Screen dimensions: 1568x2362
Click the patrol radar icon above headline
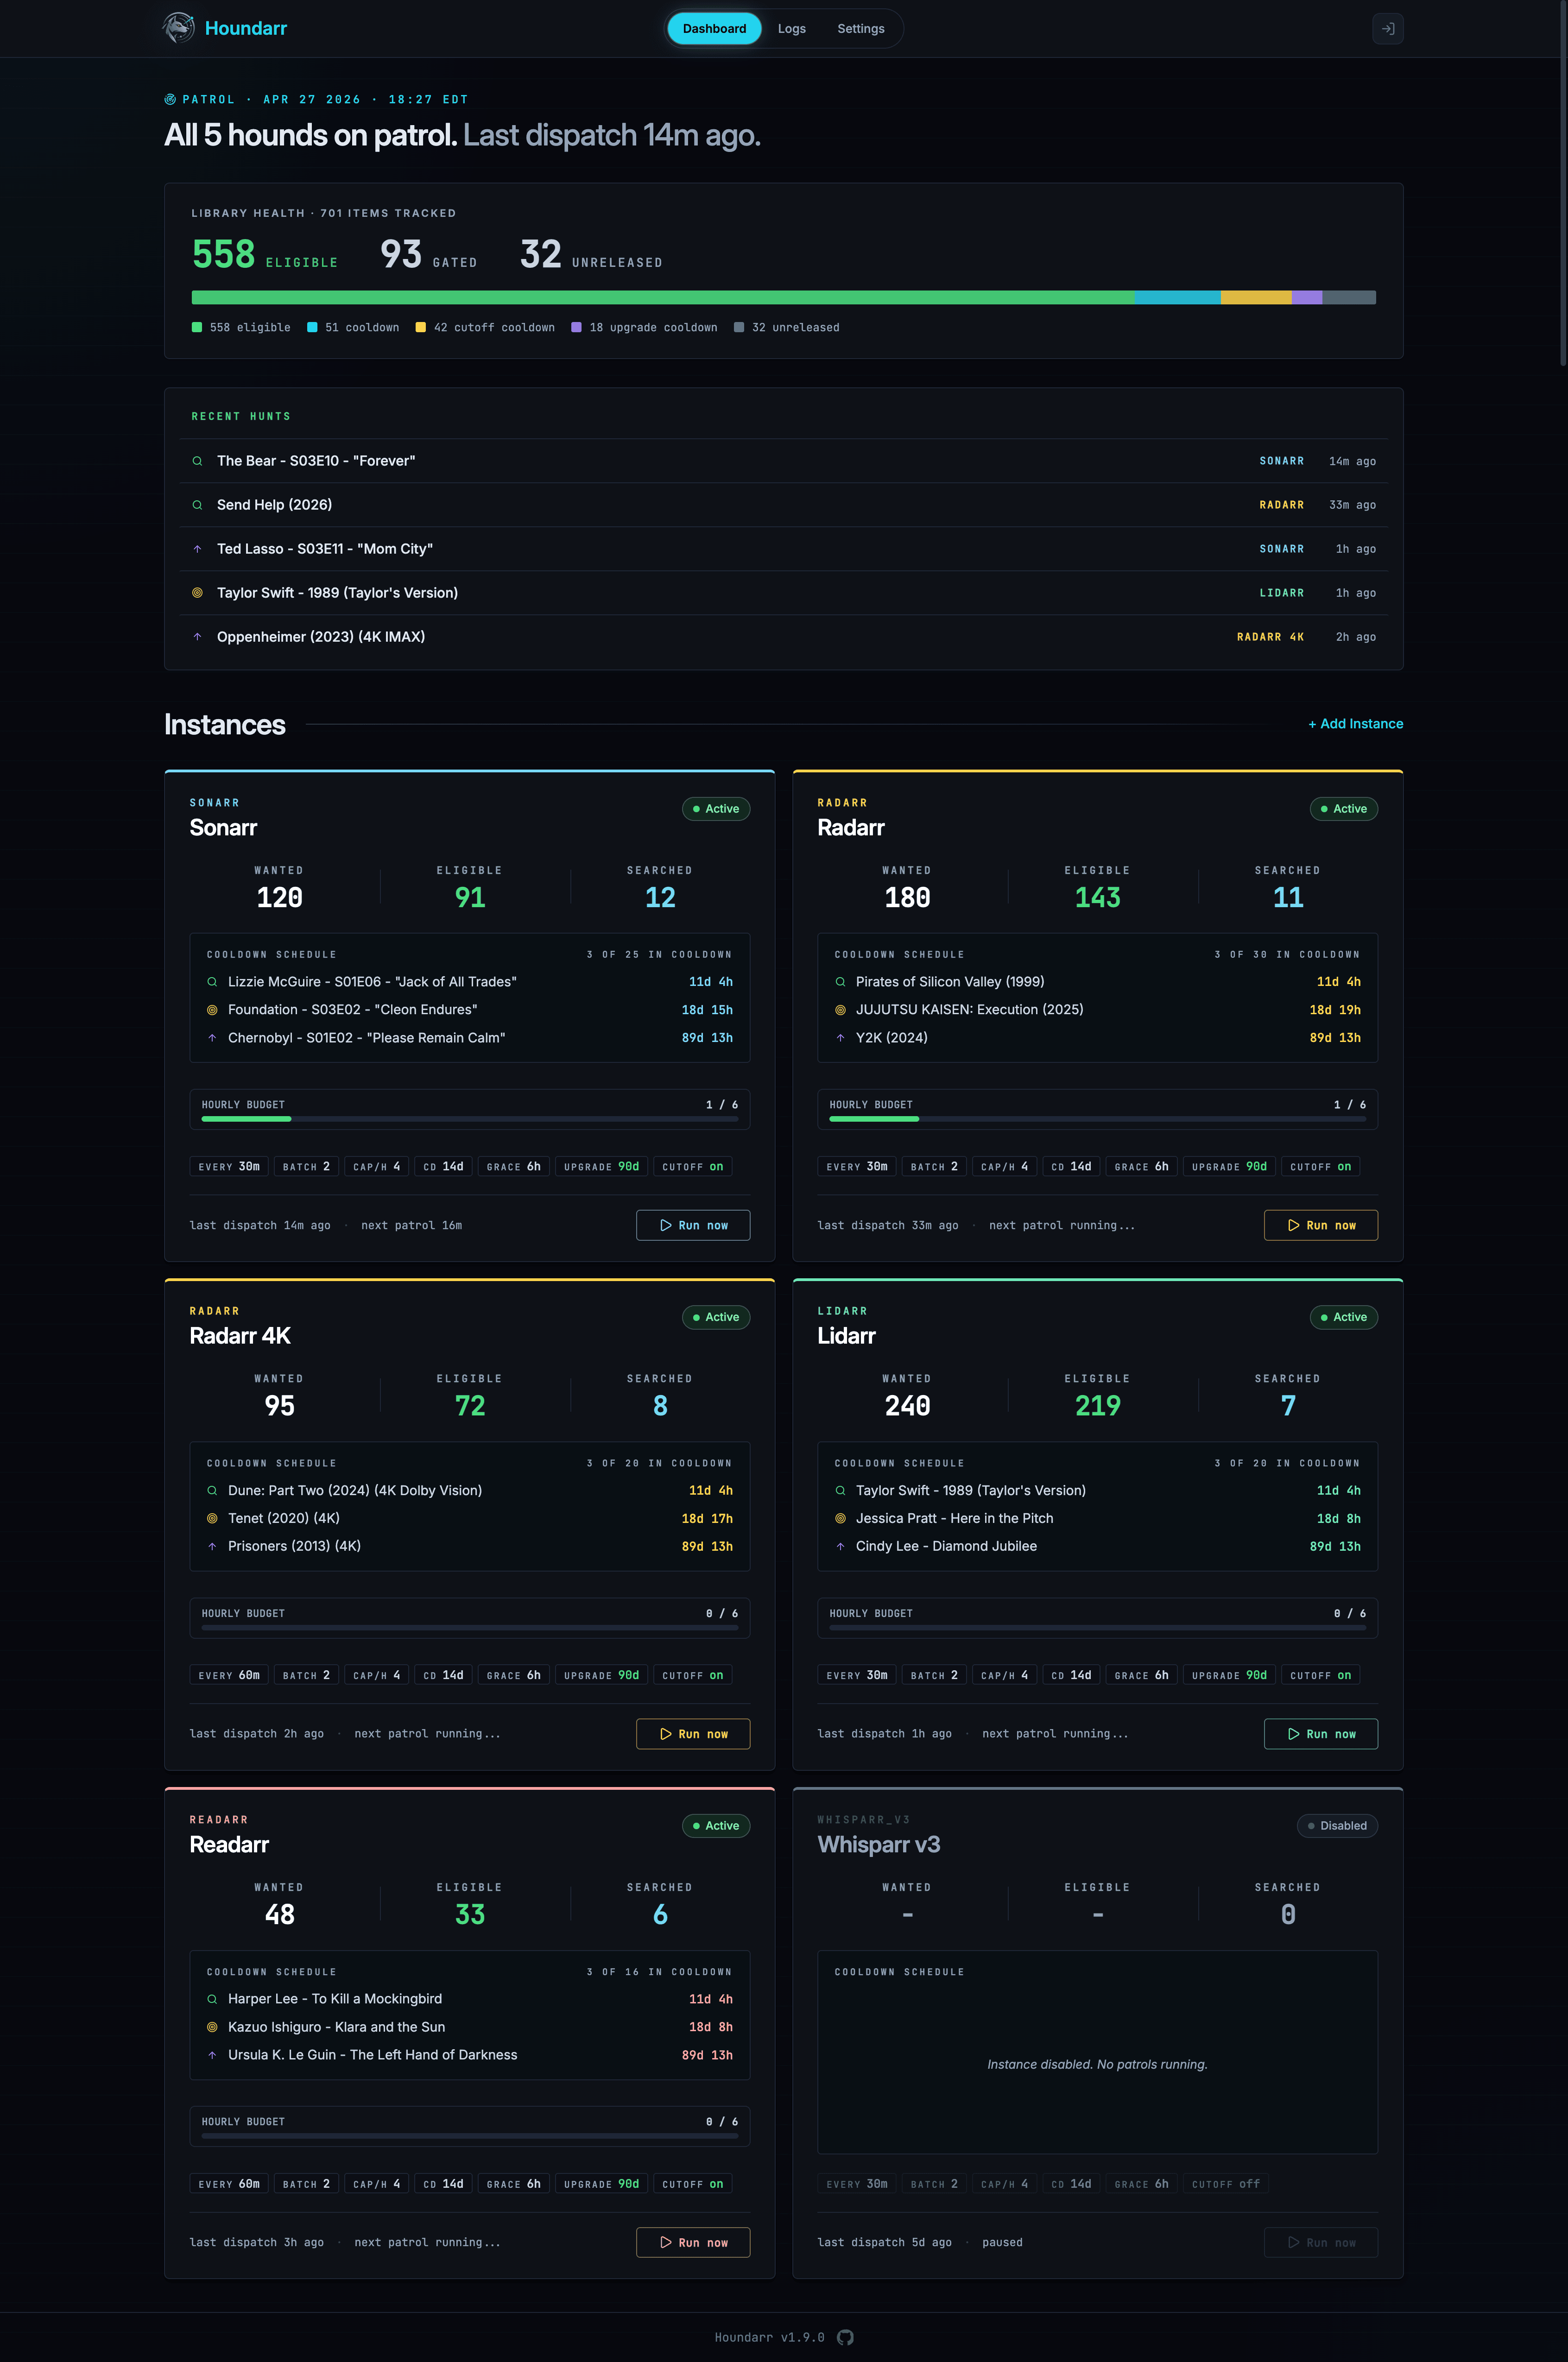pyautogui.click(x=170, y=99)
